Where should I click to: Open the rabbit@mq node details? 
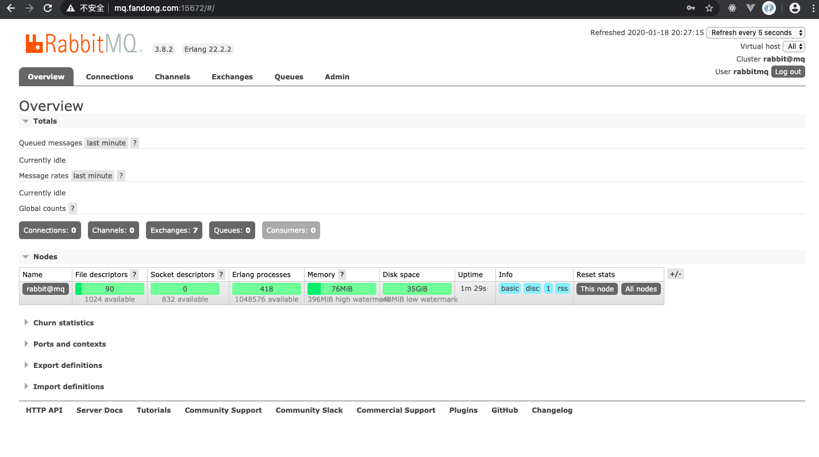[45, 289]
